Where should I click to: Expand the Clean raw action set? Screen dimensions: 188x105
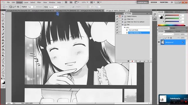pyautogui.click(x=122, y=19)
